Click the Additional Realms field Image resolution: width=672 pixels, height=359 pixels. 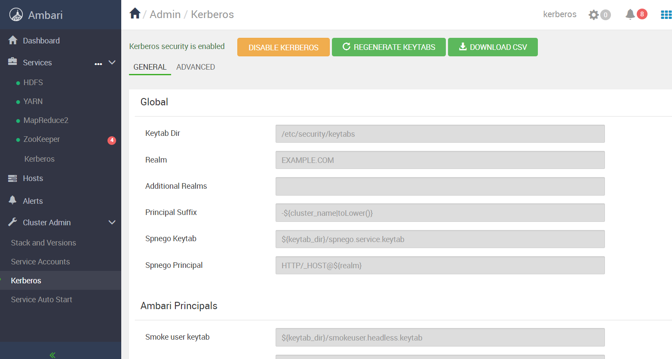(x=440, y=186)
